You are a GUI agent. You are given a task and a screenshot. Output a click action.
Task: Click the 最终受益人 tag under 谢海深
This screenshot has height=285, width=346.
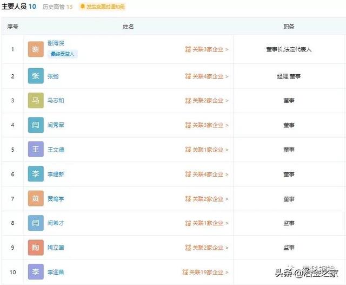pos(63,54)
